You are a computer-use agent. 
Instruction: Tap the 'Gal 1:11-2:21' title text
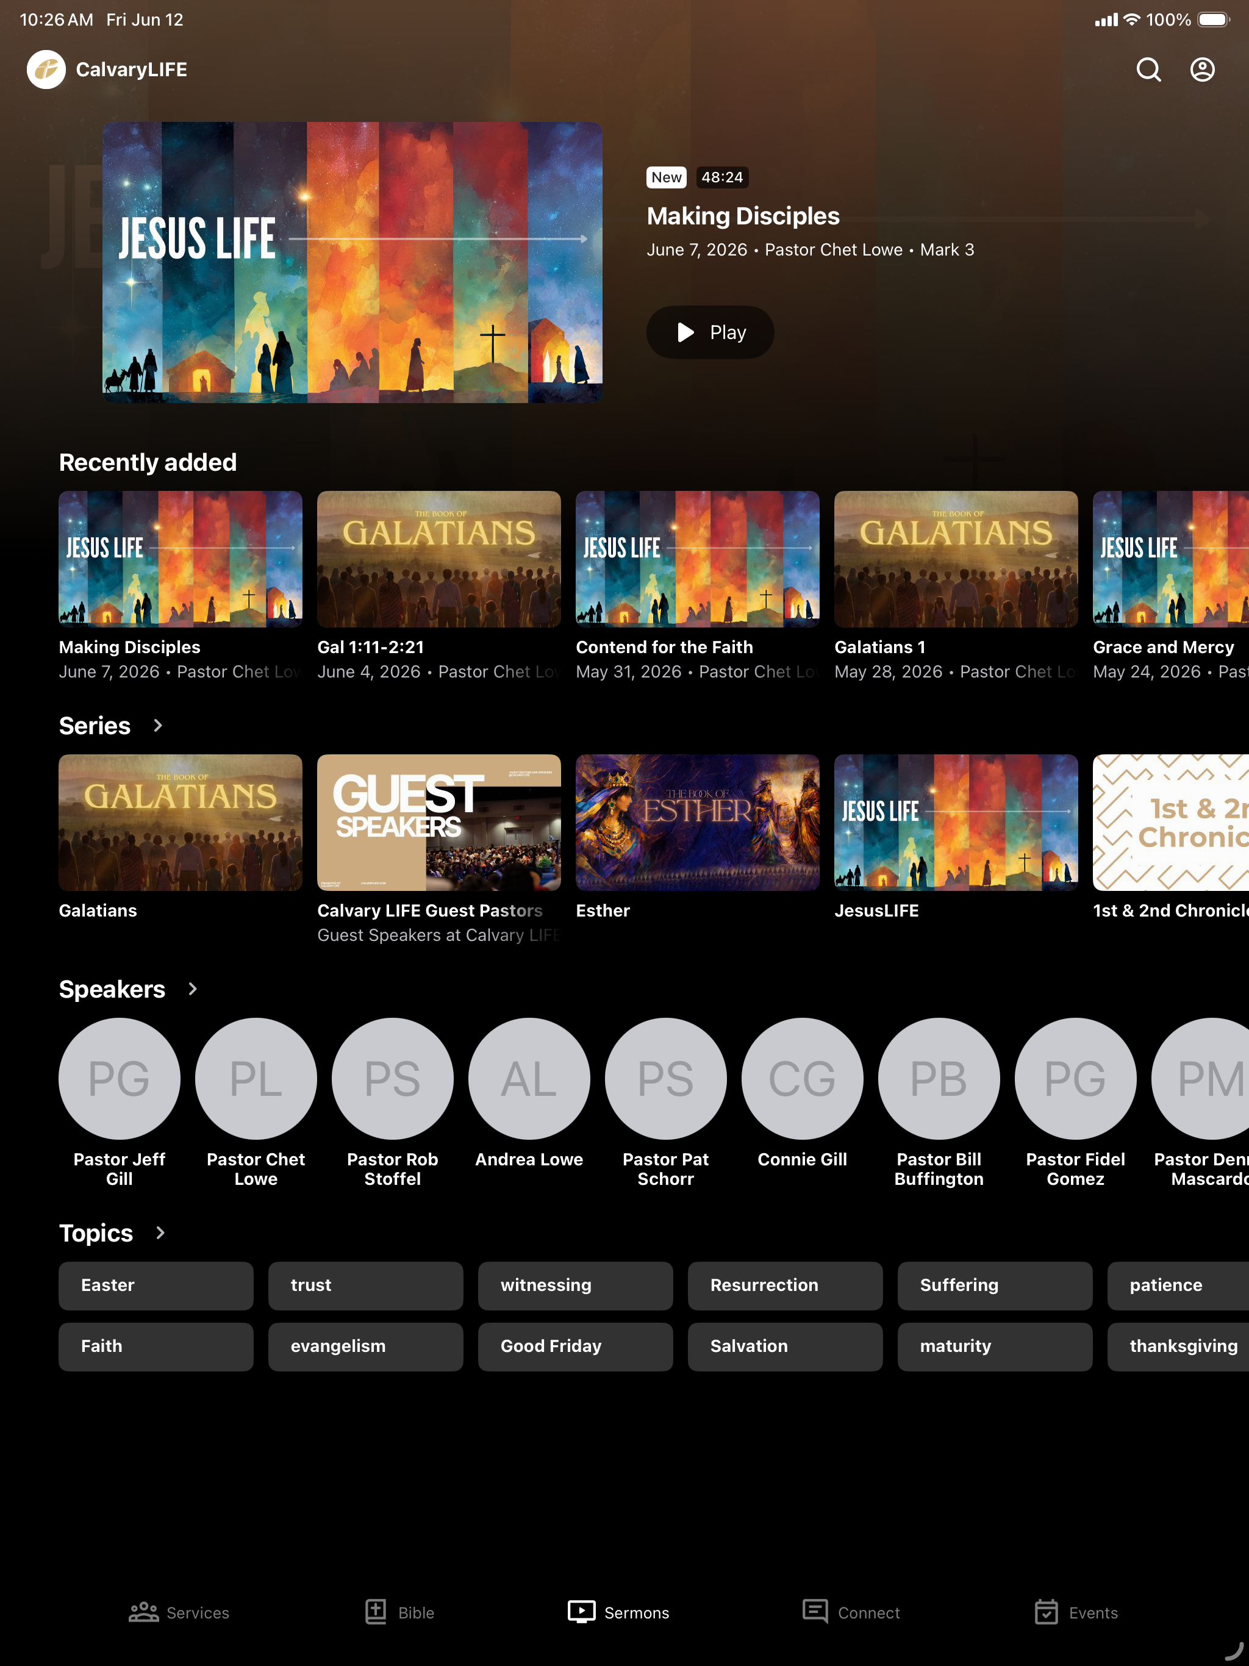[371, 647]
